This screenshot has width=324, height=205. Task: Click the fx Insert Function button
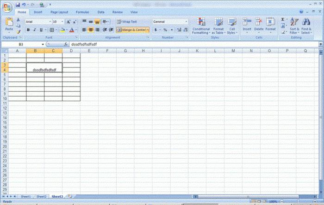pyautogui.click(x=66, y=45)
